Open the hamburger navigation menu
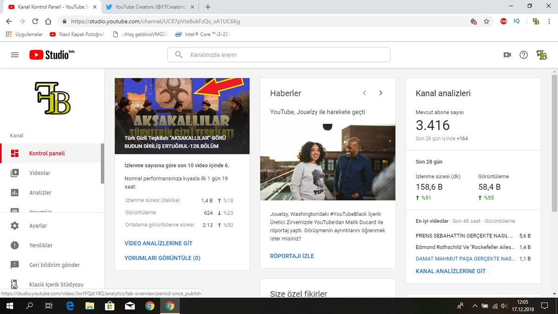558x314 pixels. [14, 55]
